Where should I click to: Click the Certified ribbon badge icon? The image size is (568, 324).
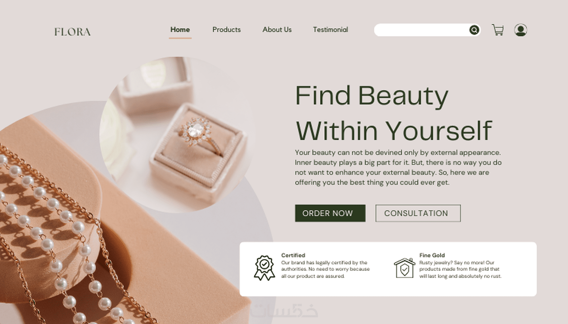[264, 268]
